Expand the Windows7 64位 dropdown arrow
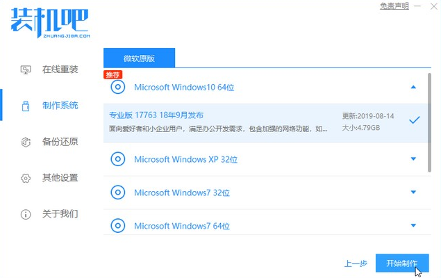The height and width of the screenshot is (278, 441). [414, 225]
